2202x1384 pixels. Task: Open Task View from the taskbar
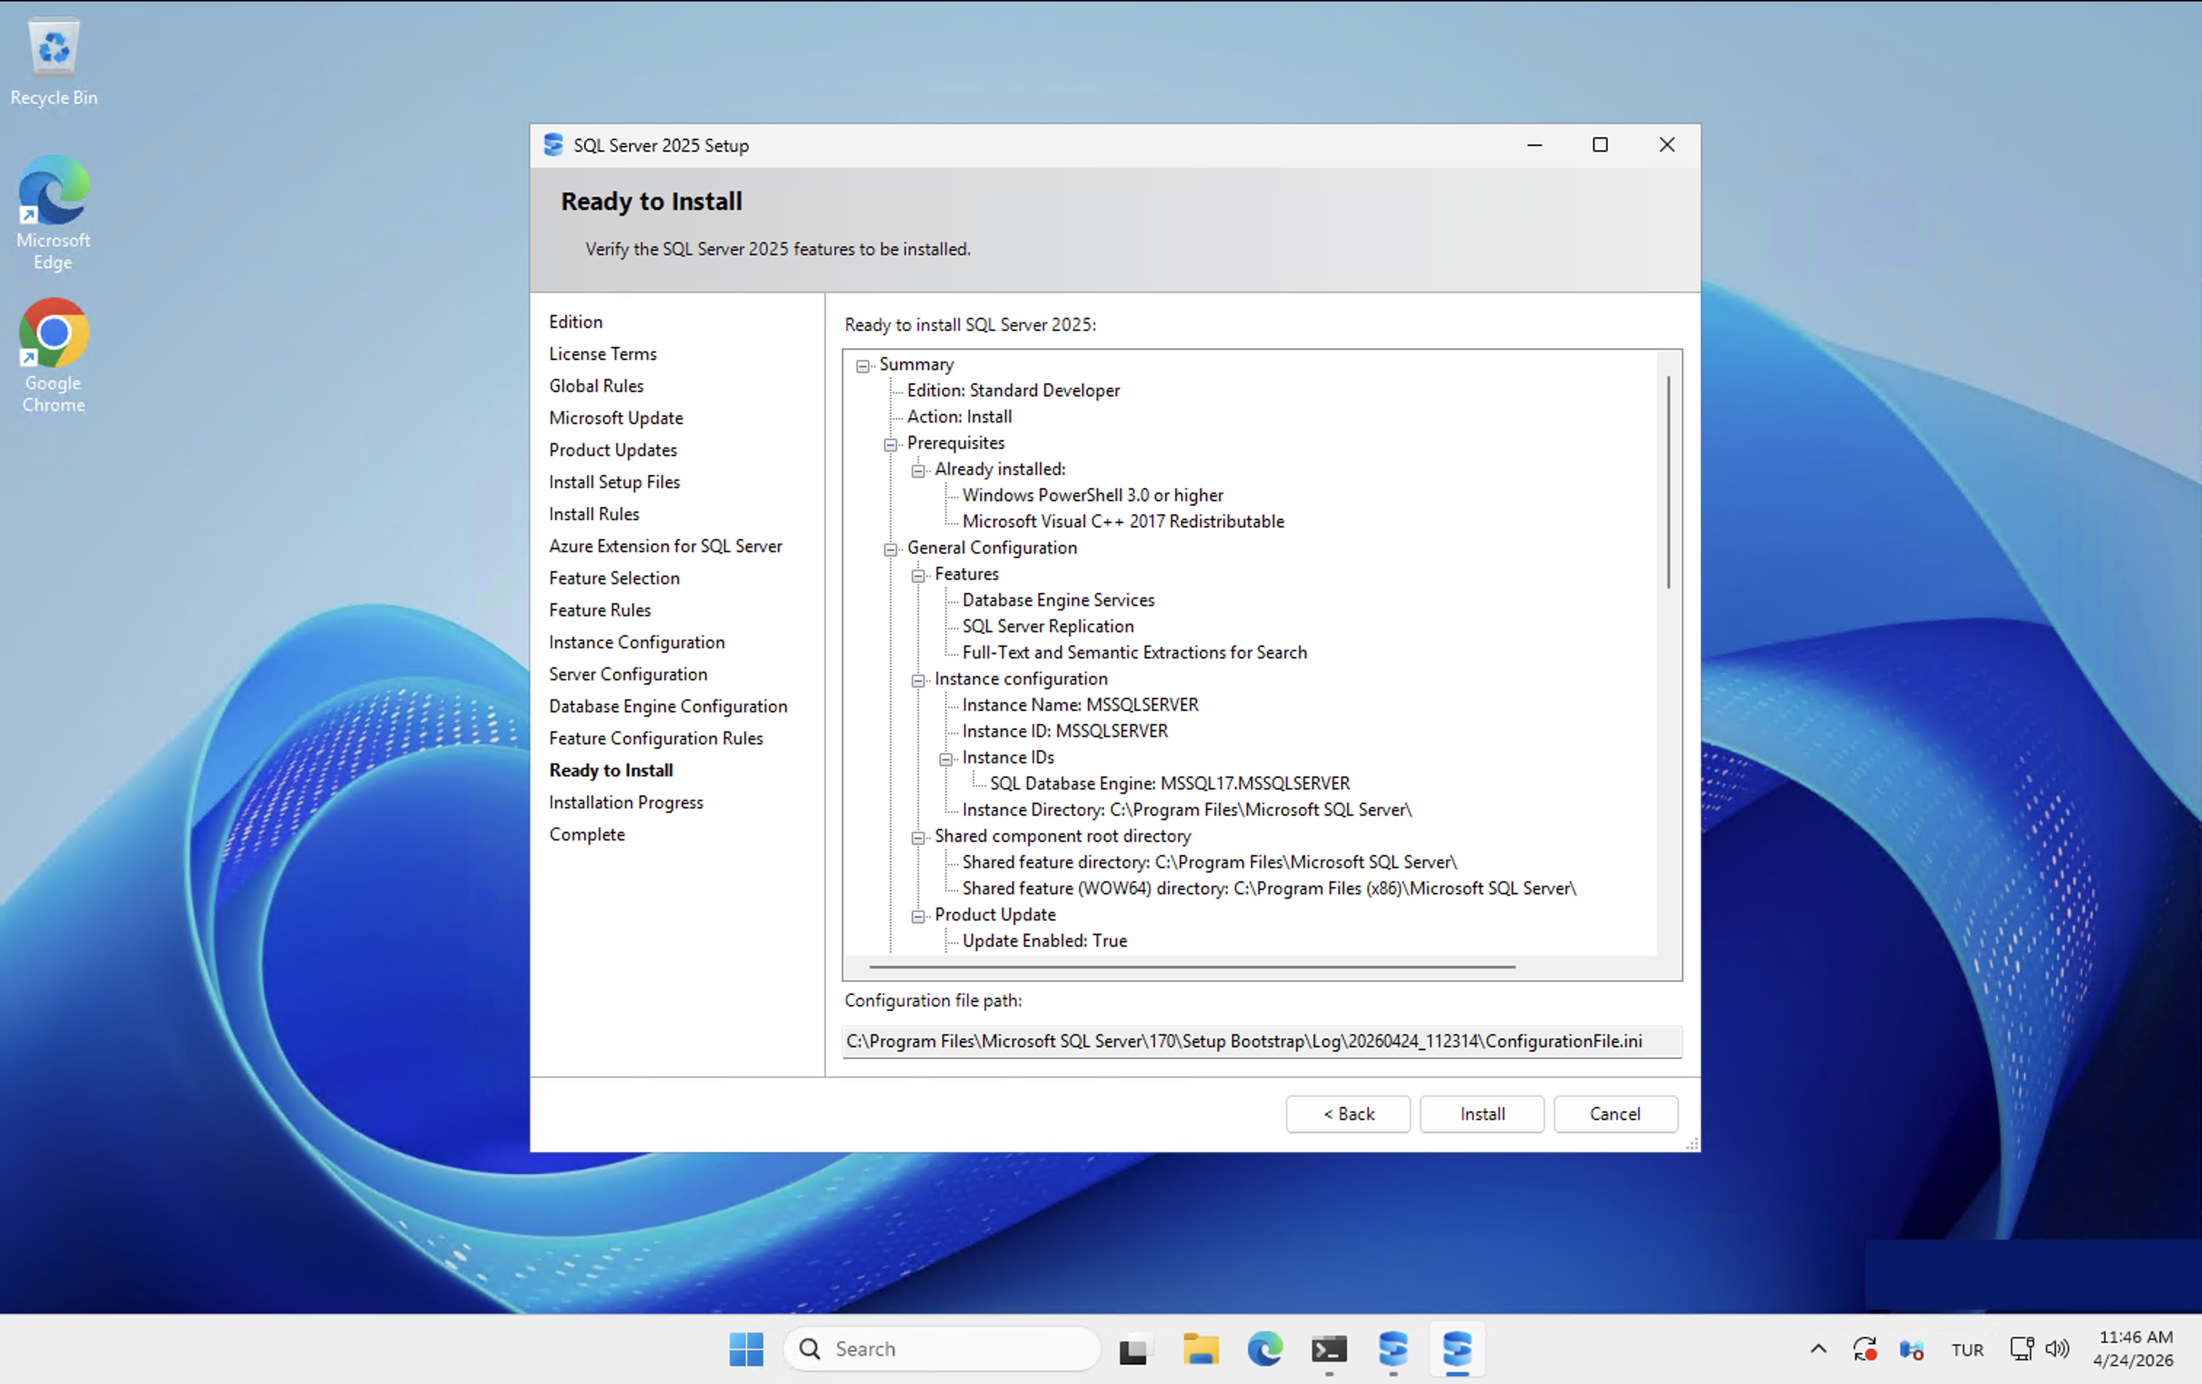click(1134, 1349)
